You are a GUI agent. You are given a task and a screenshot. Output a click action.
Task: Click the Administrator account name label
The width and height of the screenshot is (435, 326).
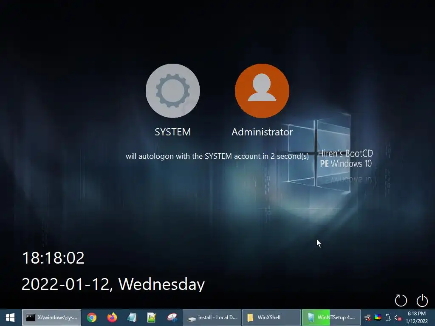(x=262, y=132)
